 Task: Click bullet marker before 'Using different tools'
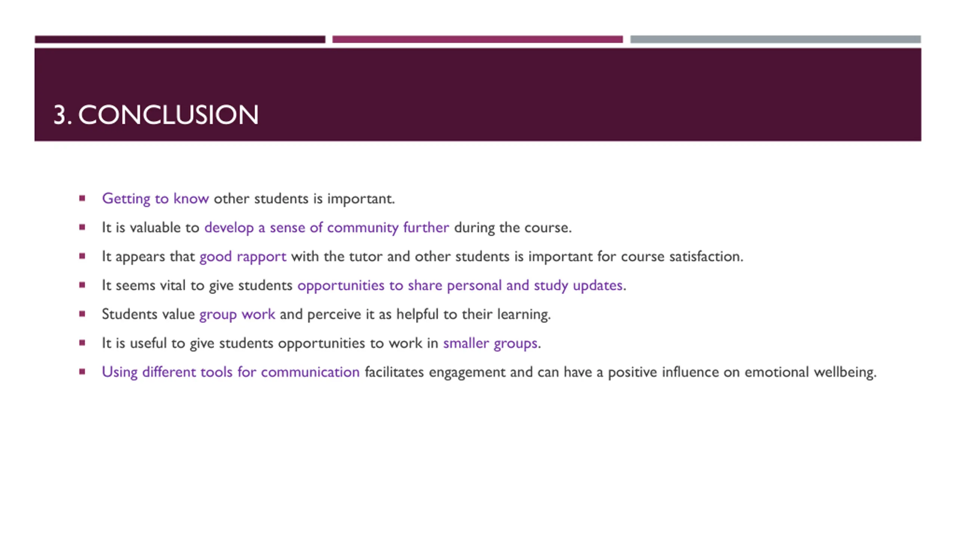[82, 371]
